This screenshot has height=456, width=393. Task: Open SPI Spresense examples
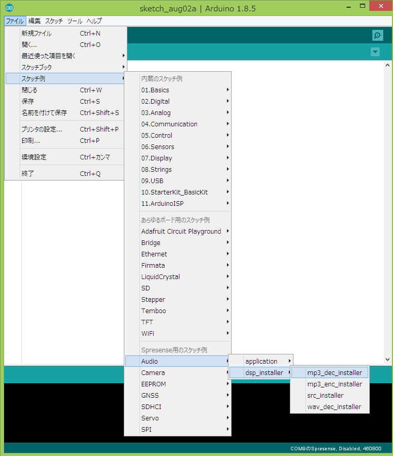178,430
